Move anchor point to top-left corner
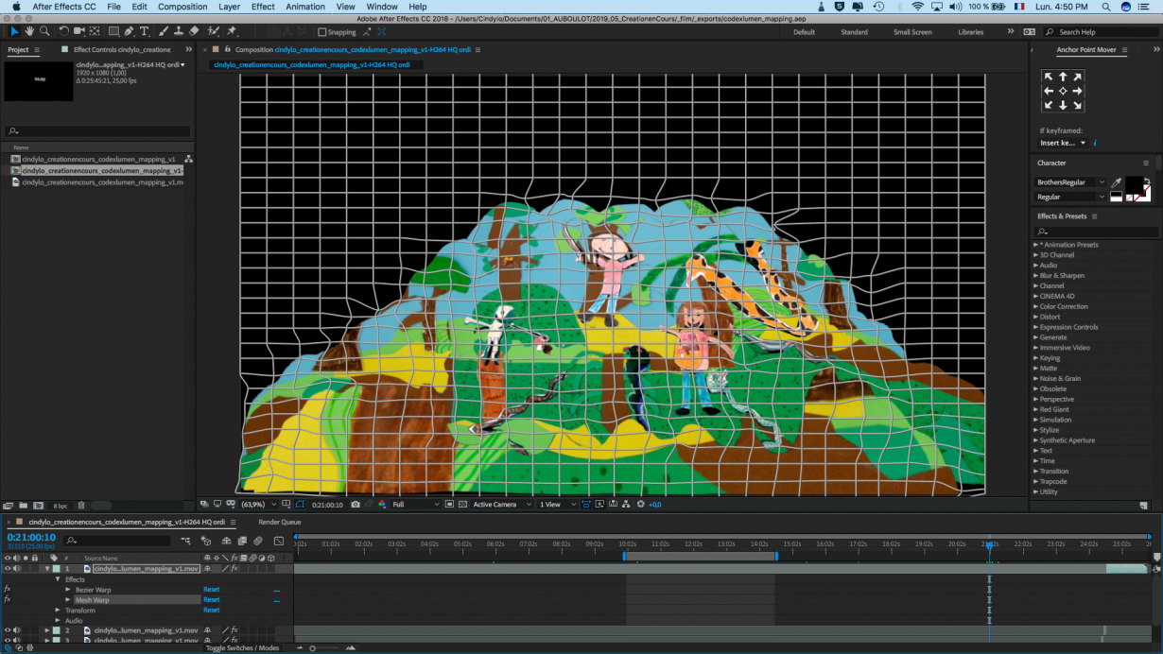The image size is (1163, 654). [1048, 77]
